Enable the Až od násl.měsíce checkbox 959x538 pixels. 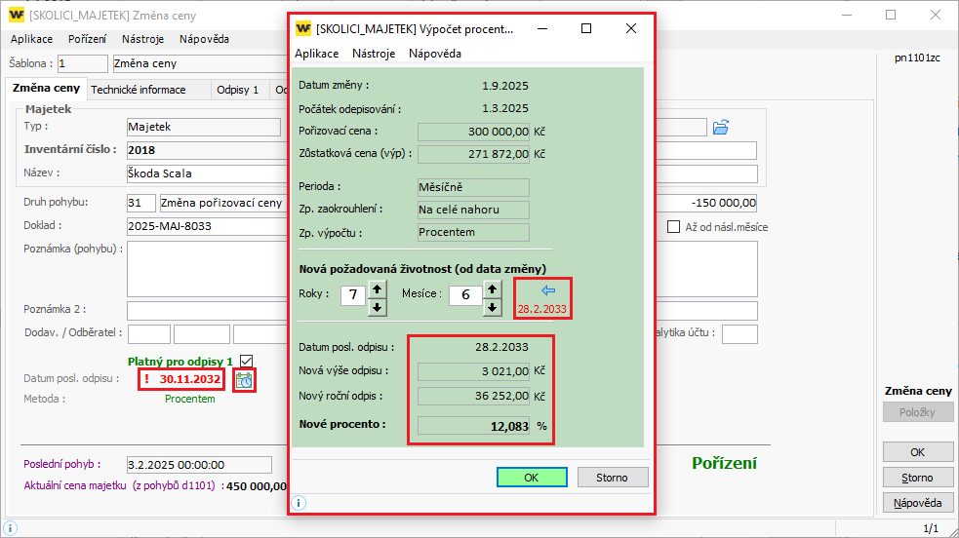(x=673, y=227)
